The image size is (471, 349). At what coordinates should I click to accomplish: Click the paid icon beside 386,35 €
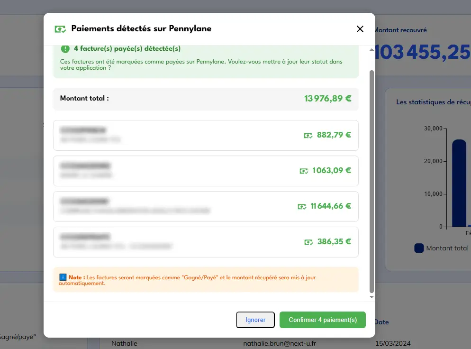[x=308, y=242]
